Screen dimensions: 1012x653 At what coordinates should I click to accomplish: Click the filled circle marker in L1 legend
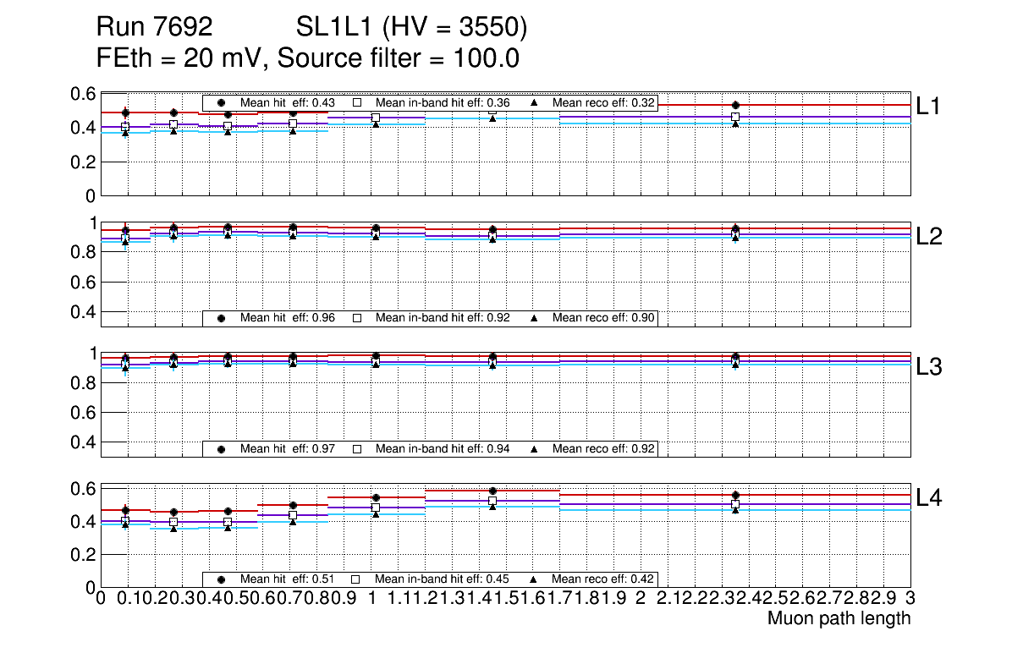point(222,102)
